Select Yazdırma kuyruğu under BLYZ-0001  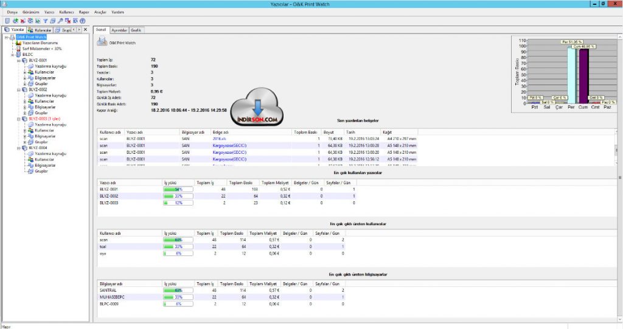coord(50,66)
